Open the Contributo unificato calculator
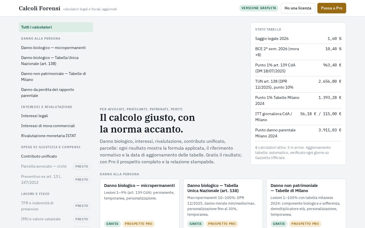 click(x=56, y=156)
